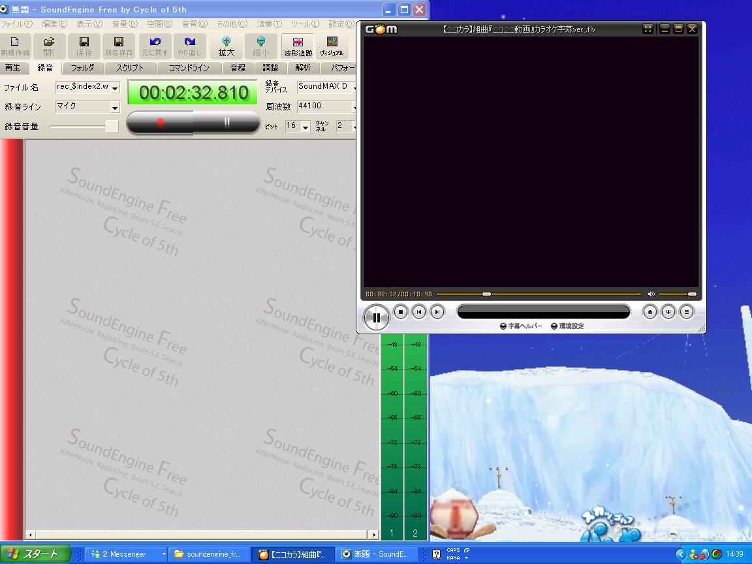Expand the 録音ライン マイク dropdown
The height and width of the screenshot is (564, 752).
coord(115,108)
